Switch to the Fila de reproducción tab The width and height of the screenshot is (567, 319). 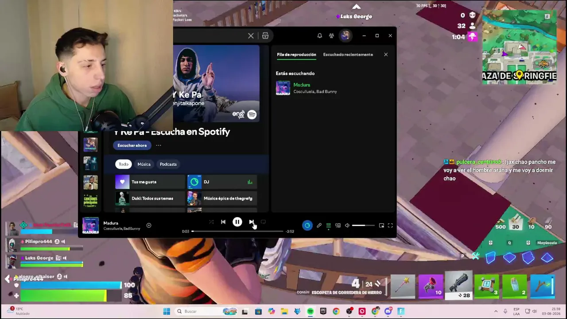coord(296,54)
